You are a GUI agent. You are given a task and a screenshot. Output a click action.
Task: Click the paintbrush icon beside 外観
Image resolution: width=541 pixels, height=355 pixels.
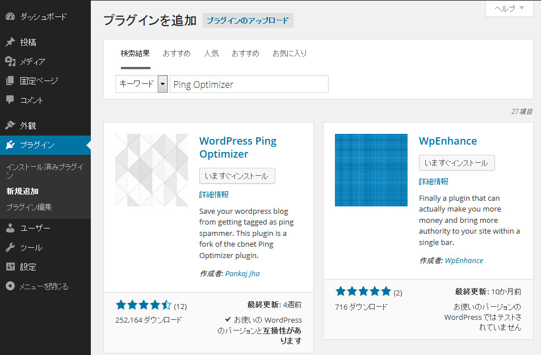click(10, 125)
